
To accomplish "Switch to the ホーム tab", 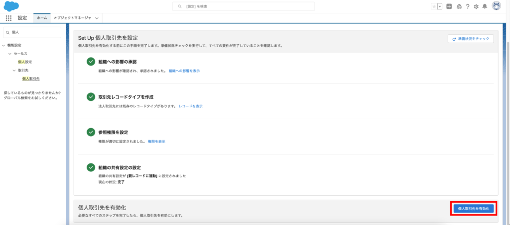I will click(42, 18).
